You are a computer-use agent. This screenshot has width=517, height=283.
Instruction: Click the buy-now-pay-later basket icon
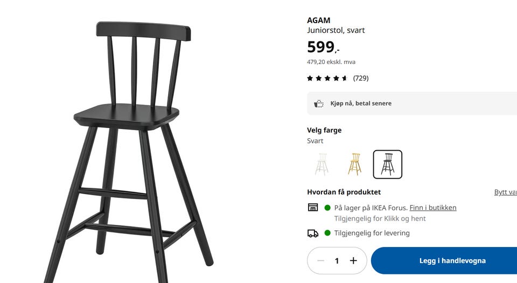click(x=318, y=103)
